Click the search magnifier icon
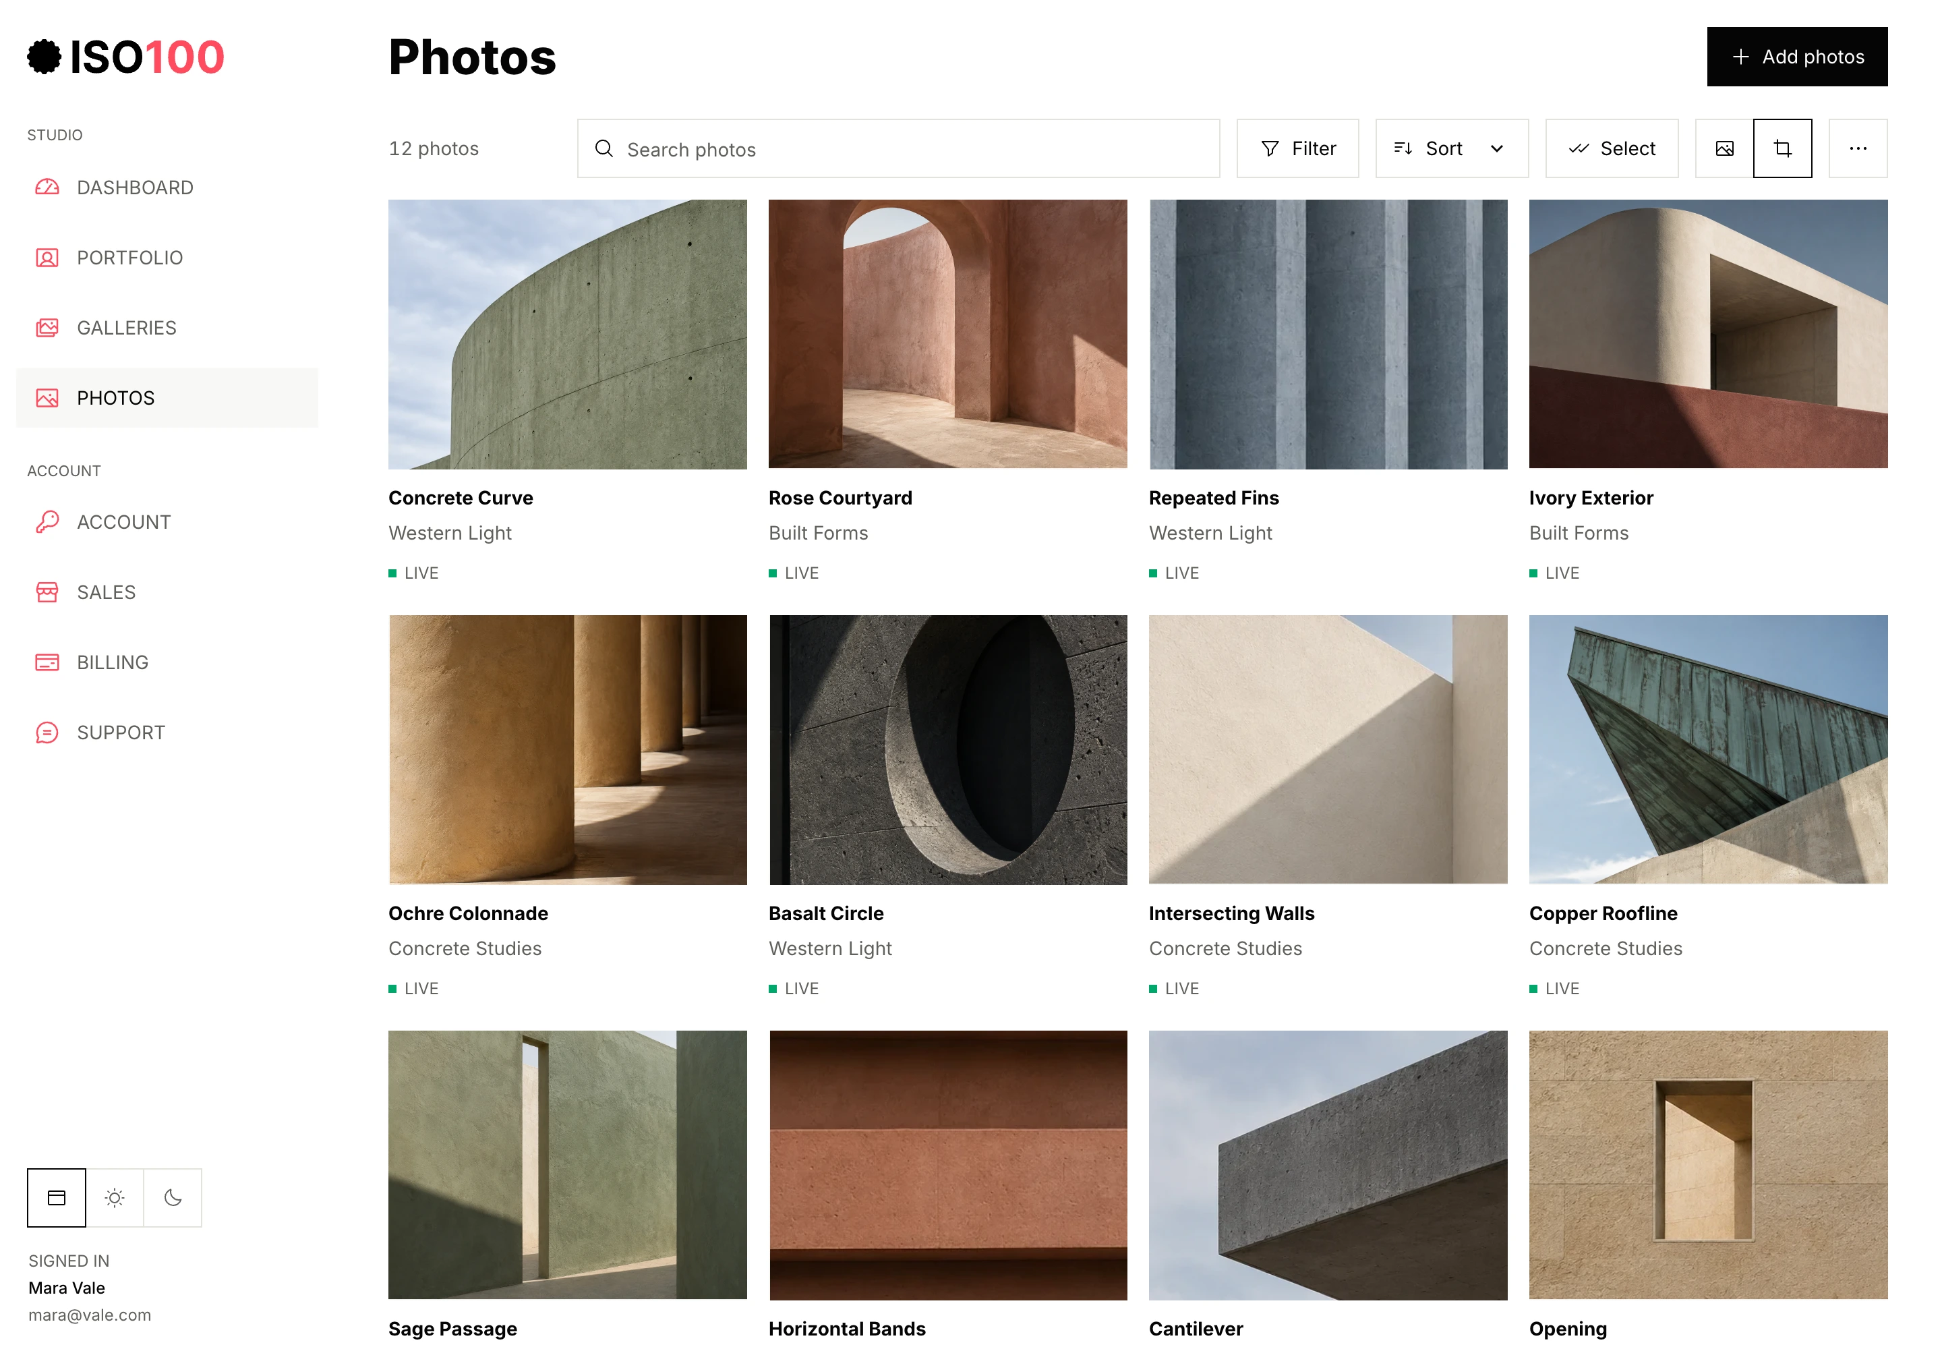This screenshot has height=1349, width=1942. 604,149
